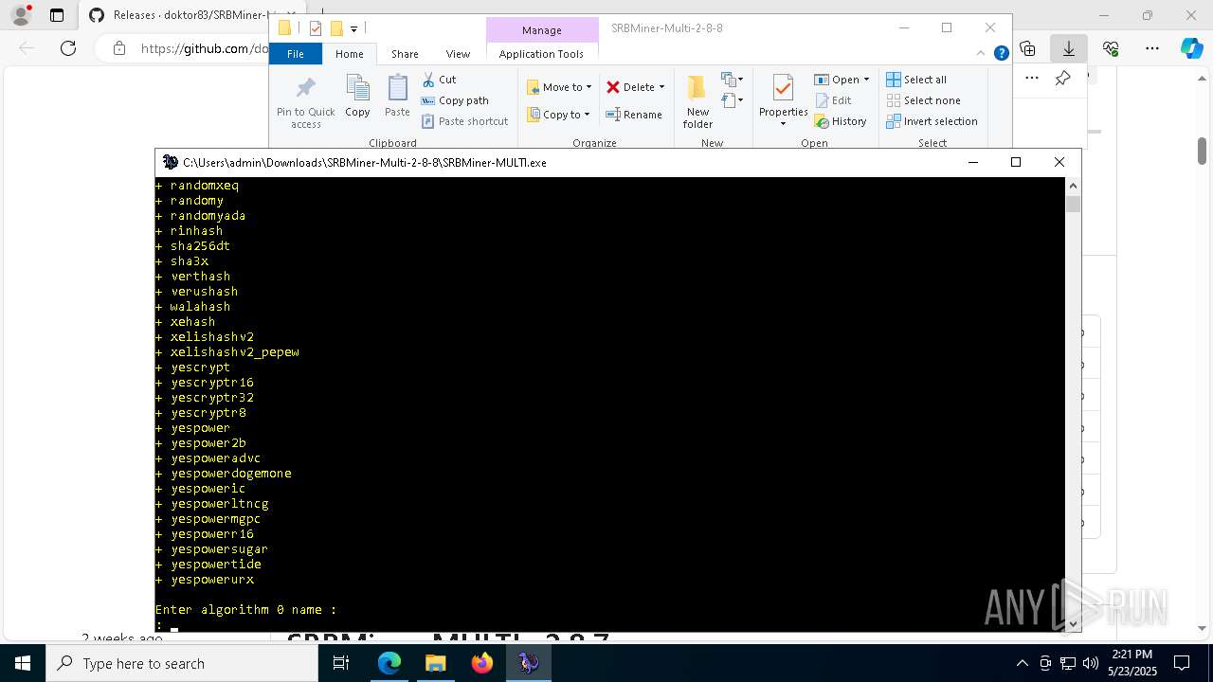Viewport: 1213px width, 682px height.
Task: Switch to the Share ribbon tab
Action: (x=405, y=54)
